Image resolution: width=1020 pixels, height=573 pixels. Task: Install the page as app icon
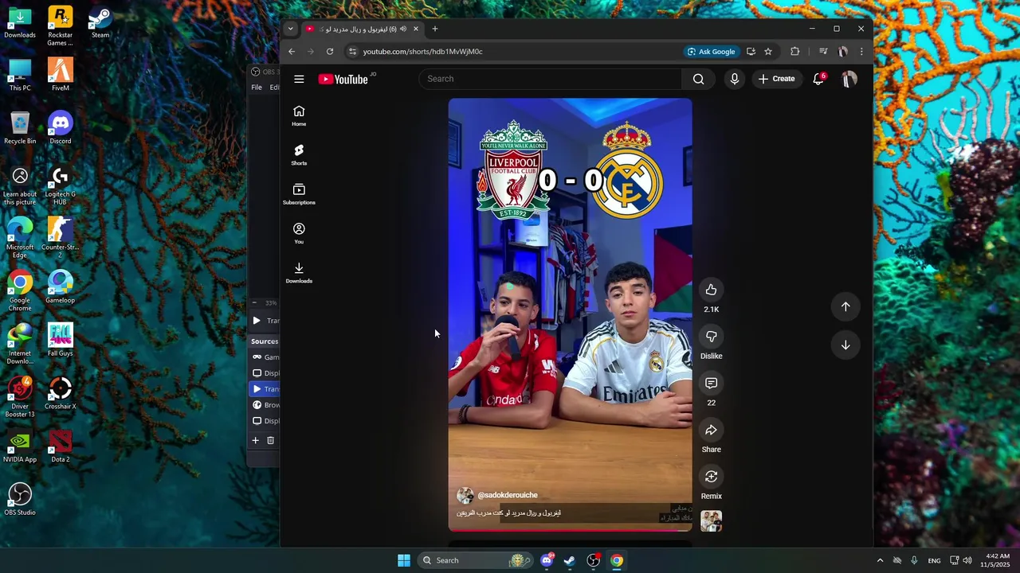click(x=751, y=52)
